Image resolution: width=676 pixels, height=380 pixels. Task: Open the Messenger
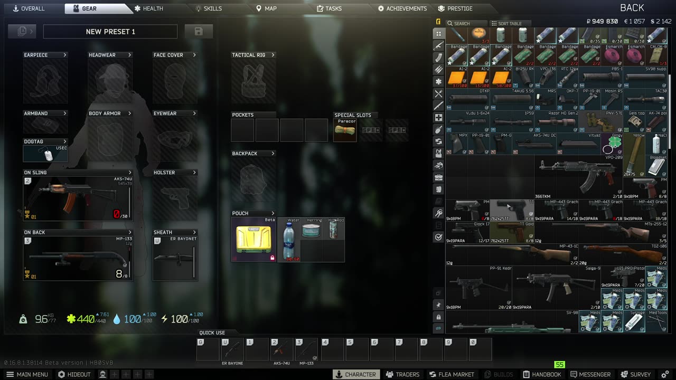pyautogui.click(x=590, y=375)
